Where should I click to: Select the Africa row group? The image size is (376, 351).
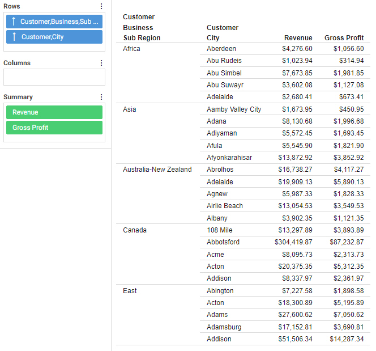pos(131,49)
